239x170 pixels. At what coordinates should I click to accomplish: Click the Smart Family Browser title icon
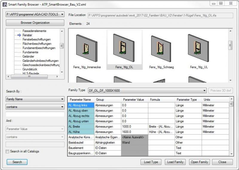pos(4,4)
